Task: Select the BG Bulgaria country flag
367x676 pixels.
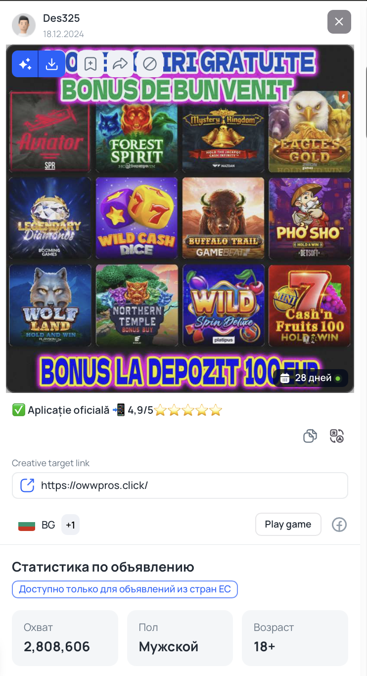Action: point(27,525)
